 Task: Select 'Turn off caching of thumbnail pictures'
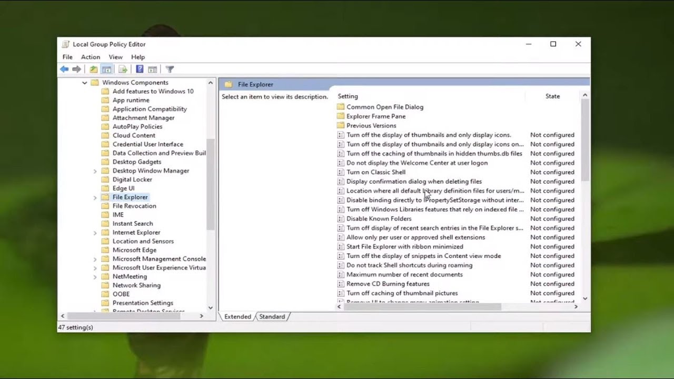point(402,293)
